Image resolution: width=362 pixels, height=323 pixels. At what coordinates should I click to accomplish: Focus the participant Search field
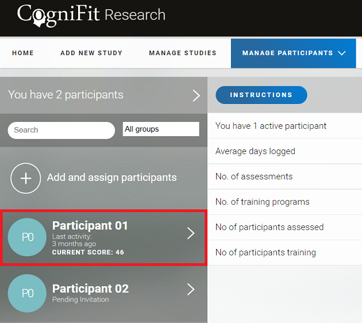61,130
